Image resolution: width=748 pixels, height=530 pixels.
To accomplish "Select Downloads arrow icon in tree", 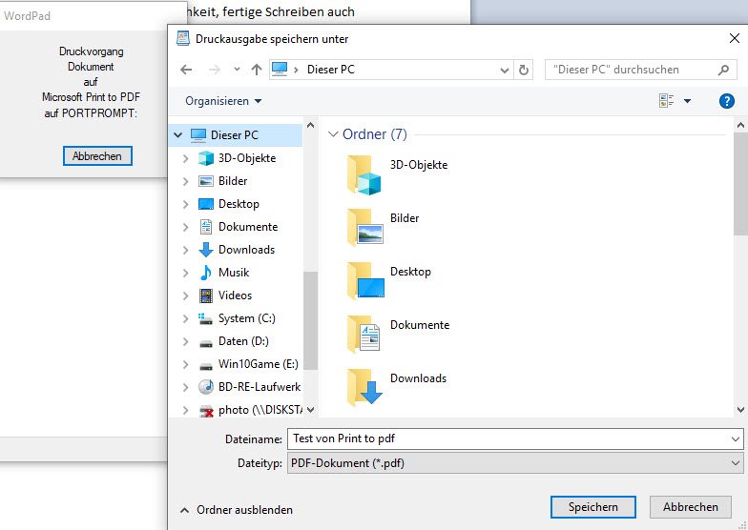I will pyautogui.click(x=206, y=250).
